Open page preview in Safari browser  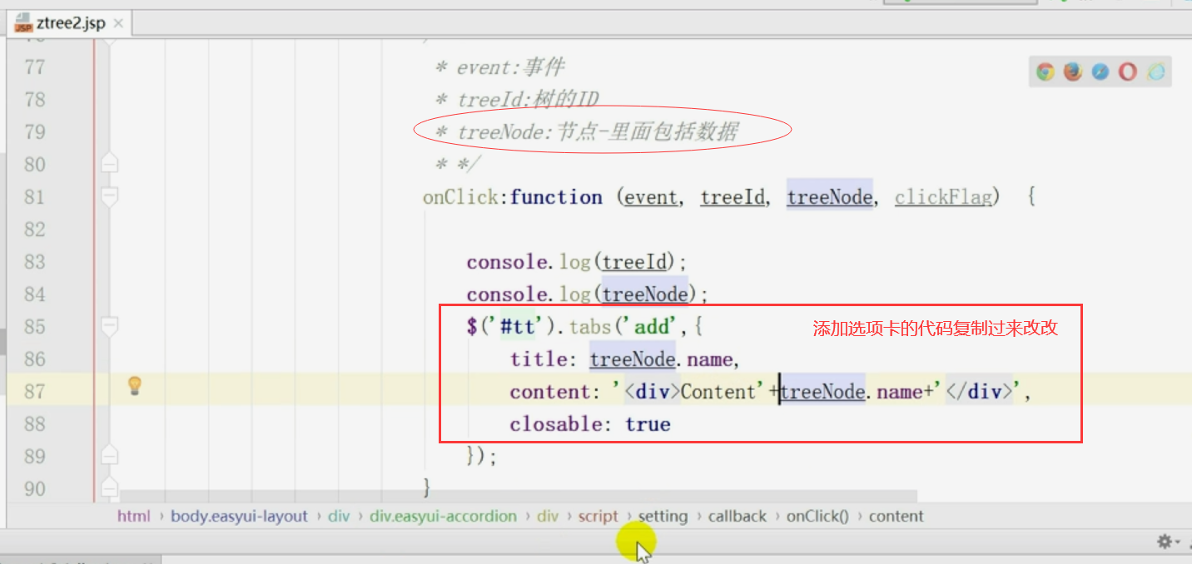1100,72
